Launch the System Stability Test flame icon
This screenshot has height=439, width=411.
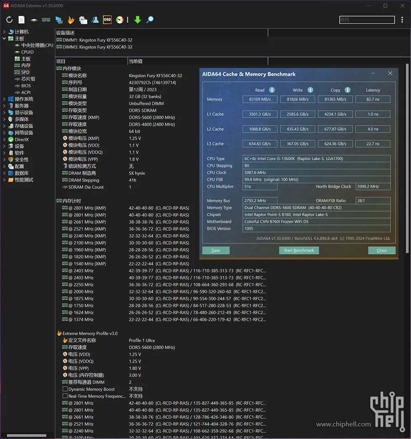pyautogui.click(x=71, y=20)
